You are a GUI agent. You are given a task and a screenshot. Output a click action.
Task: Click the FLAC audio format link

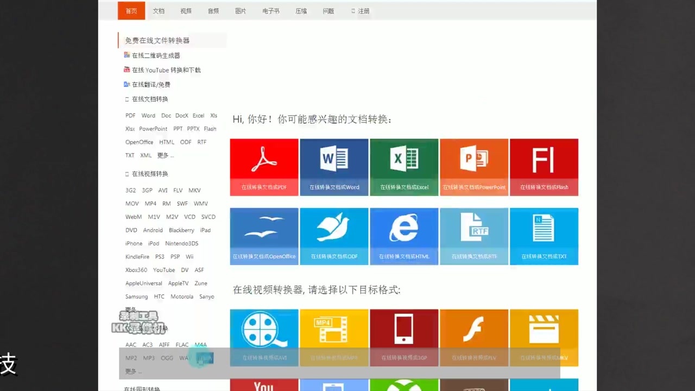point(182,345)
